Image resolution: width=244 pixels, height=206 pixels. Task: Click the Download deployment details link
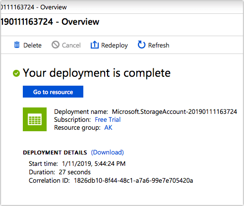pyautogui.click(x=107, y=153)
